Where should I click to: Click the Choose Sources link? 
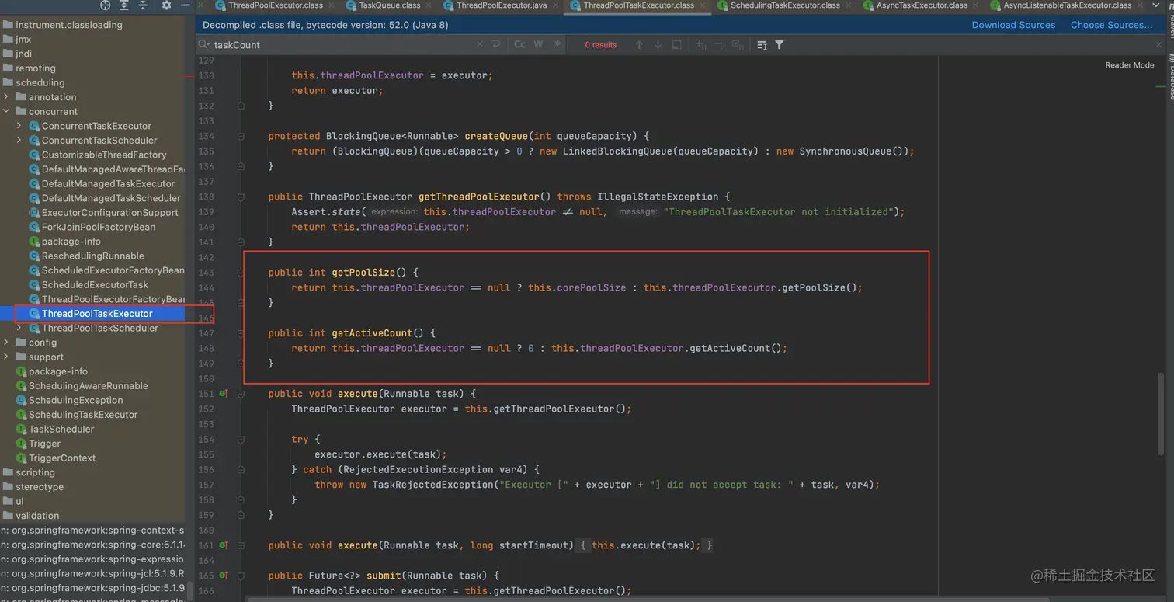tap(1111, 25)
